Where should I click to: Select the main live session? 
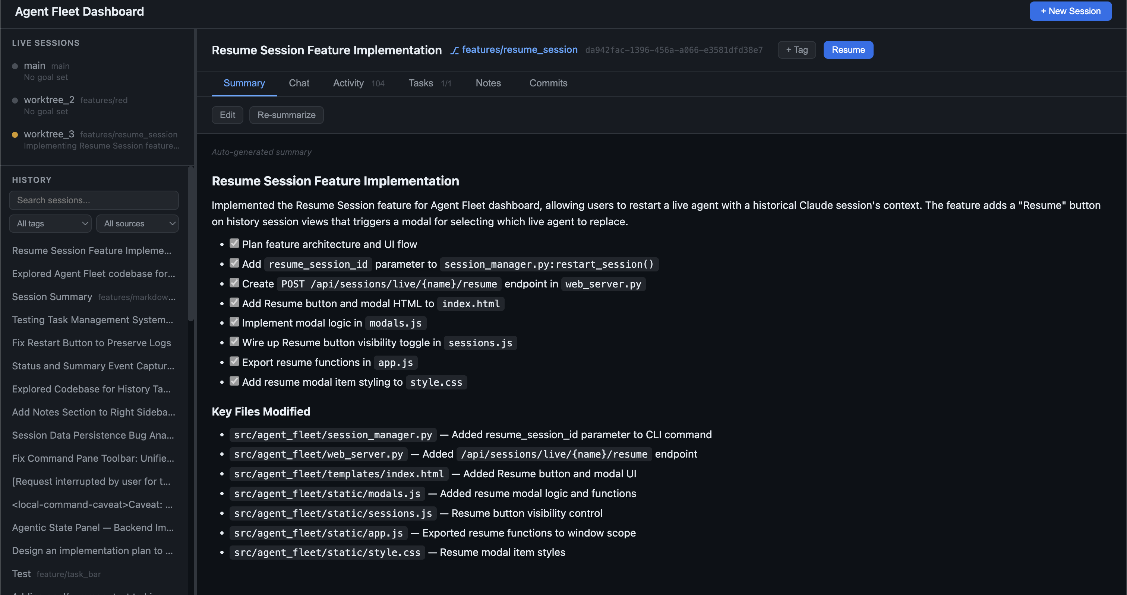point(96,71)
